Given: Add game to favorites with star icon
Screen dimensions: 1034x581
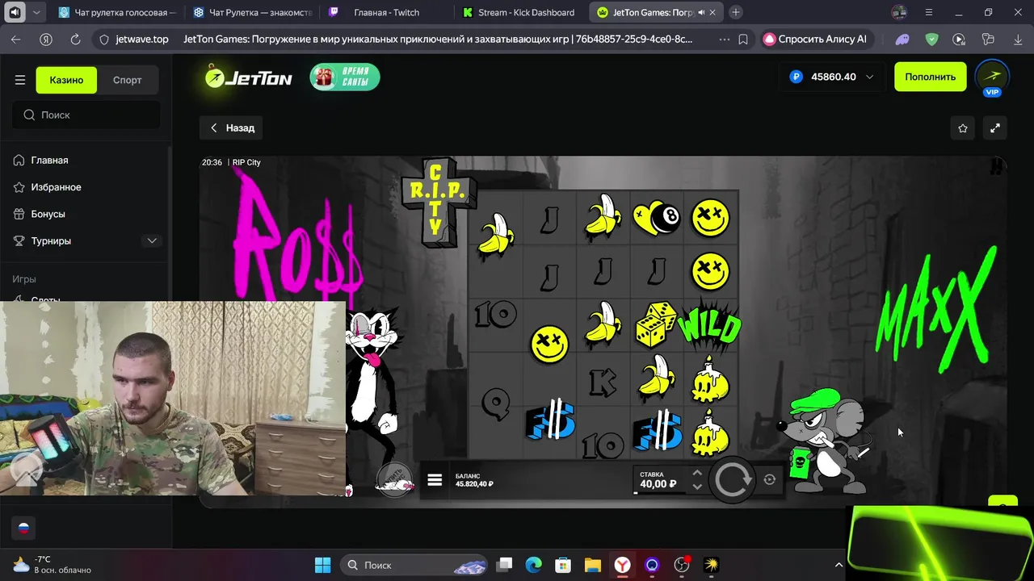Looking at the screenshot, I should [x=963, y=128].
